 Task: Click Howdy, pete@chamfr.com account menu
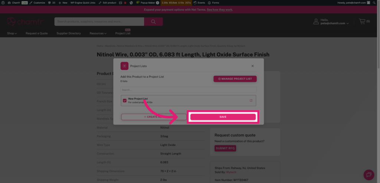coord(354,3)
